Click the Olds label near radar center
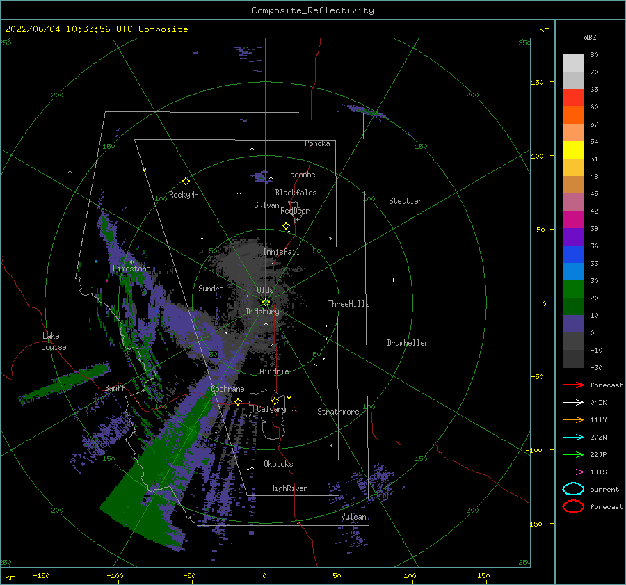This screenshot has width=626, height=585. pyautogui.click(x=265, y=290)
